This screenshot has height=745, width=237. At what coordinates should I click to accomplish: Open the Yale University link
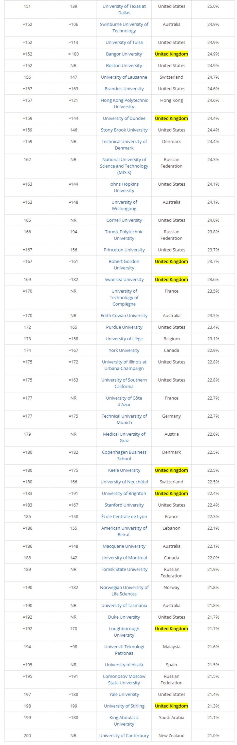tap(124, 694)
